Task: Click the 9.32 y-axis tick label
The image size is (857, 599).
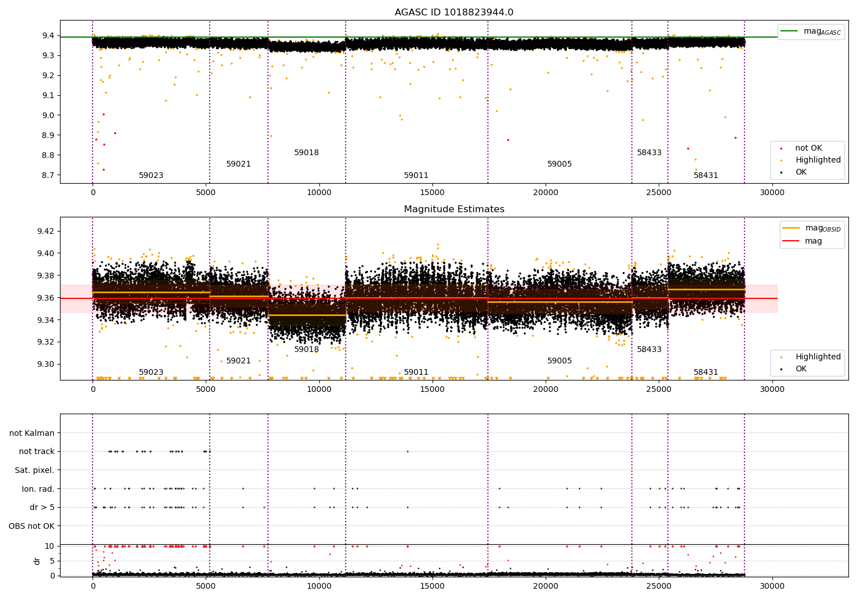Action: 46,342
